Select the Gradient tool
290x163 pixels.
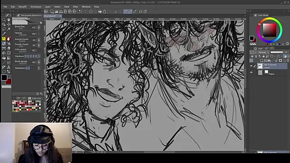click(x=9, y=58)
